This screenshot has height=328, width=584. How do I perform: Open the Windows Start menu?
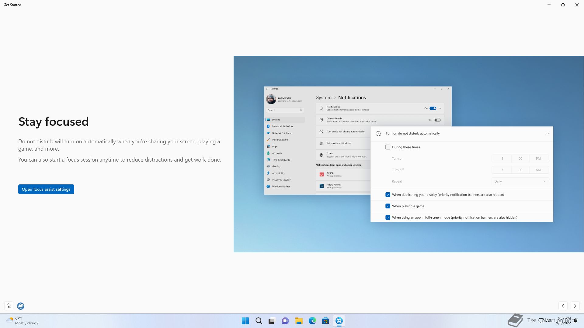pyautogui.click(x=245, y=321)
